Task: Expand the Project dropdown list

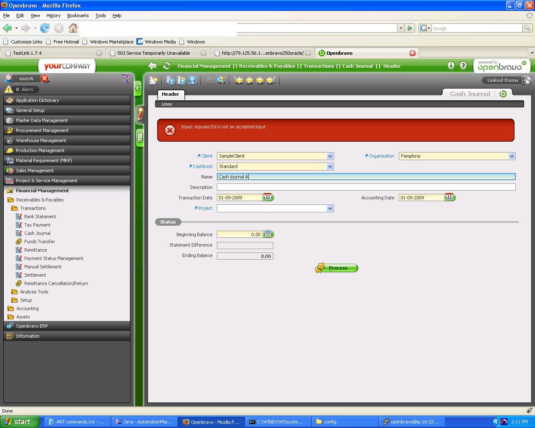Action: tap(330, 208)
